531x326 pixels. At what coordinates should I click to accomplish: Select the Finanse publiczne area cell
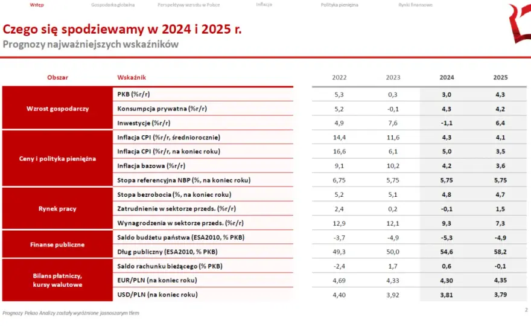click(57, 245)
